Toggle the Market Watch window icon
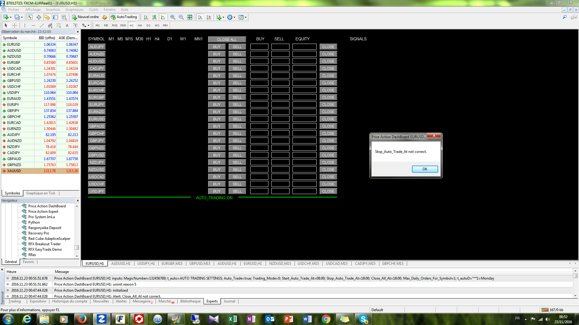This screenshot has width=579, height=325. tap(30, 17)
